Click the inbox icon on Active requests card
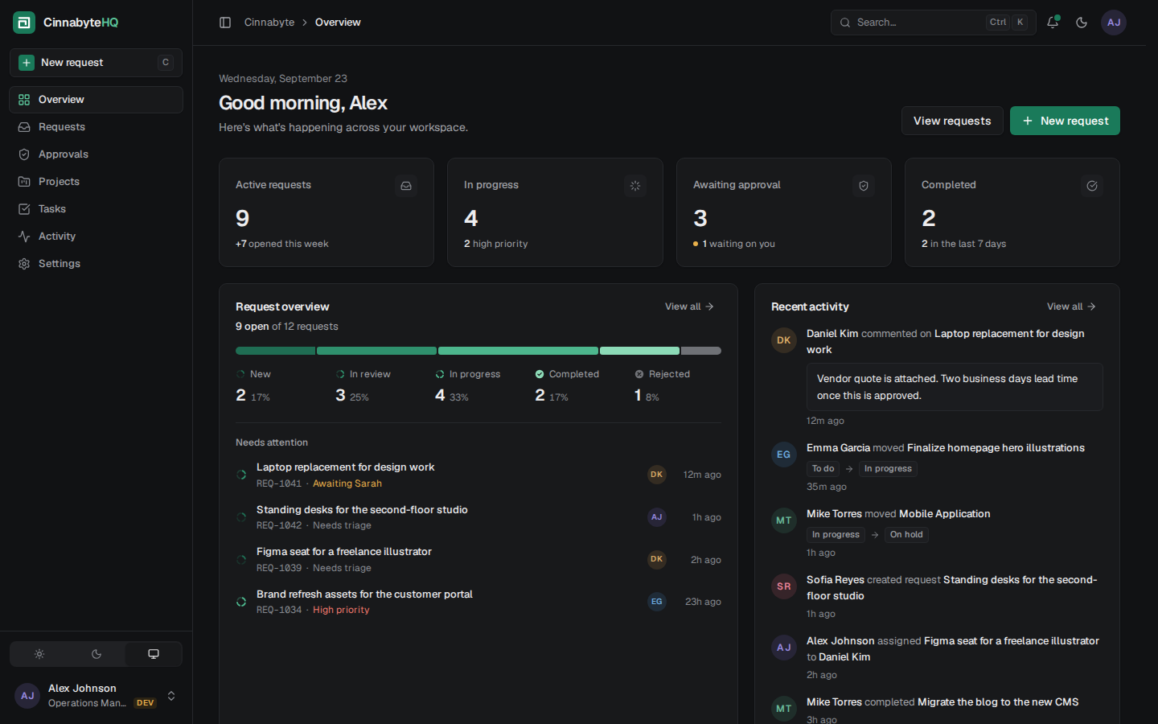The height and width of the screenshot is (724, 1158). pos(406,186)
